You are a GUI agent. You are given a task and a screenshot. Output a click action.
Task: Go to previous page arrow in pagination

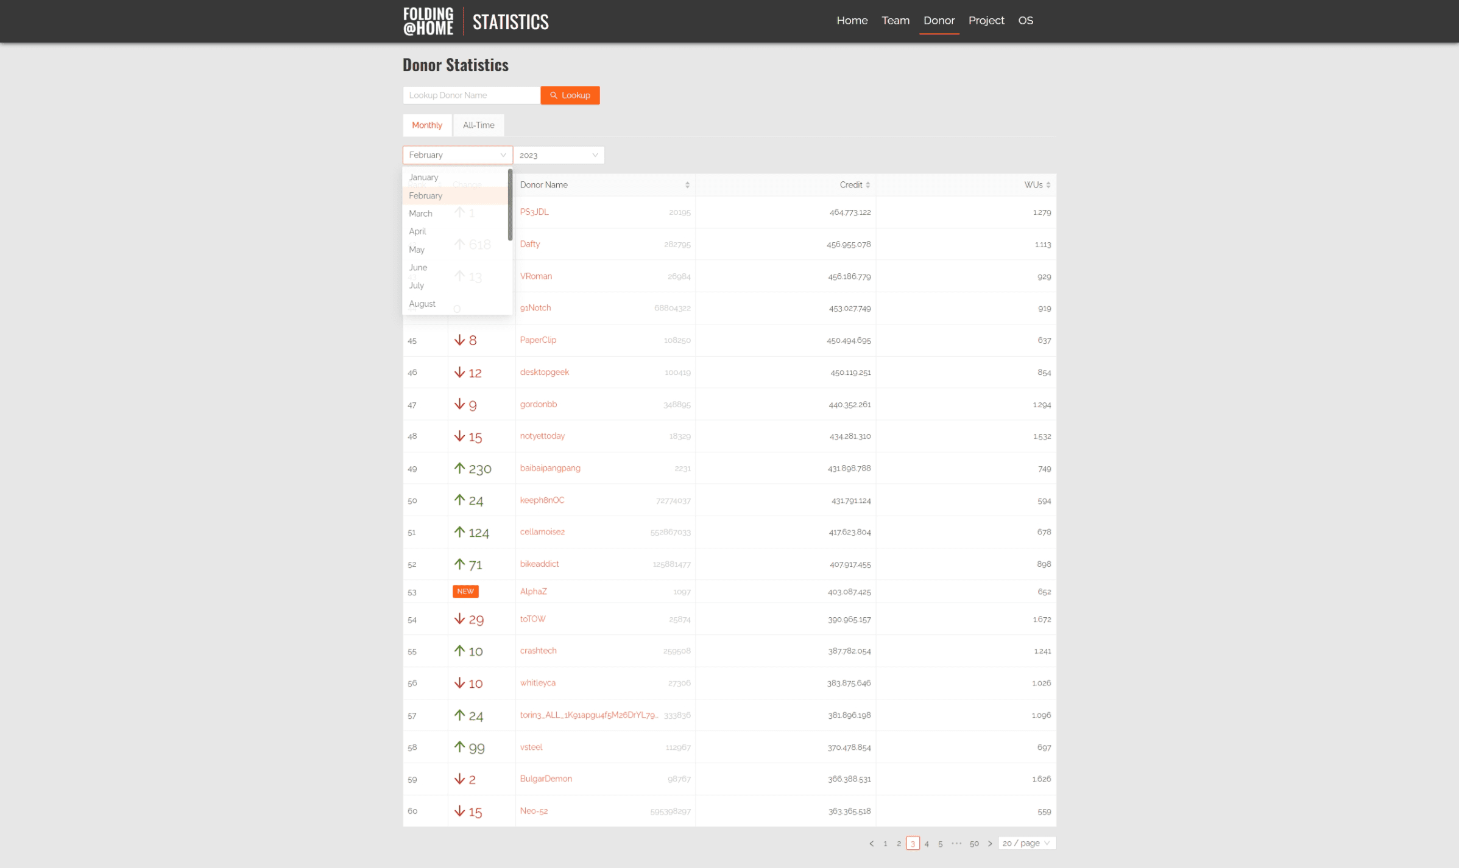tap(871, 843)
